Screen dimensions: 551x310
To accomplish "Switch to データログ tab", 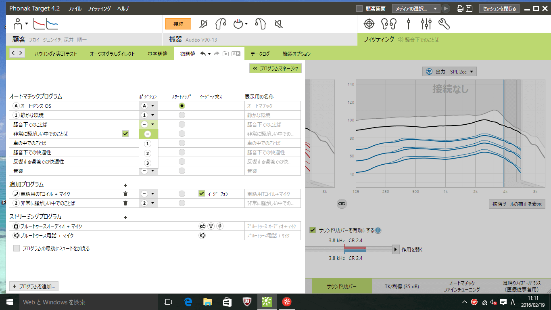I will pyautogui.click(x=260, y=54).
